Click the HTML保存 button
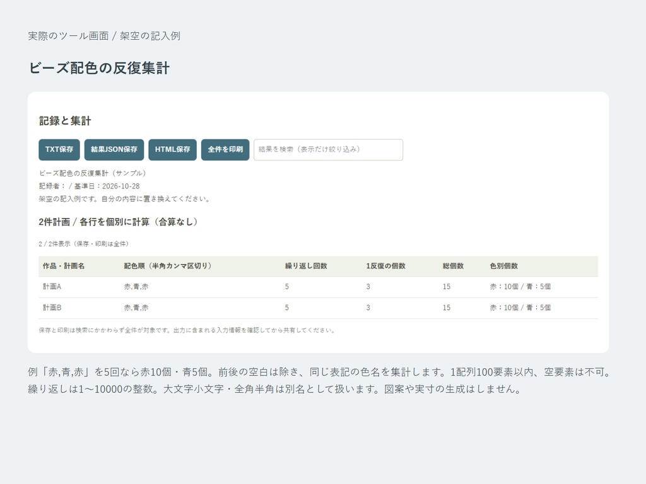This screenshot has width=646, height=484. (173, 149)
